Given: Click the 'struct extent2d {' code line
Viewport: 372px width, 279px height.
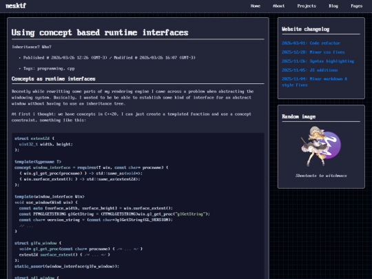Looking at the screenshot, I should tap(34, 138).
